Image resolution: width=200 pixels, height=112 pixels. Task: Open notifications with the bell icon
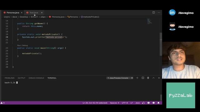tap(158, 103)
